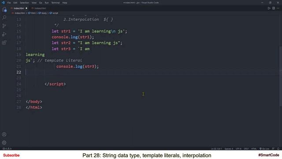Open the Help menu
The image size is (282, 159).
(x=65, y=3)
